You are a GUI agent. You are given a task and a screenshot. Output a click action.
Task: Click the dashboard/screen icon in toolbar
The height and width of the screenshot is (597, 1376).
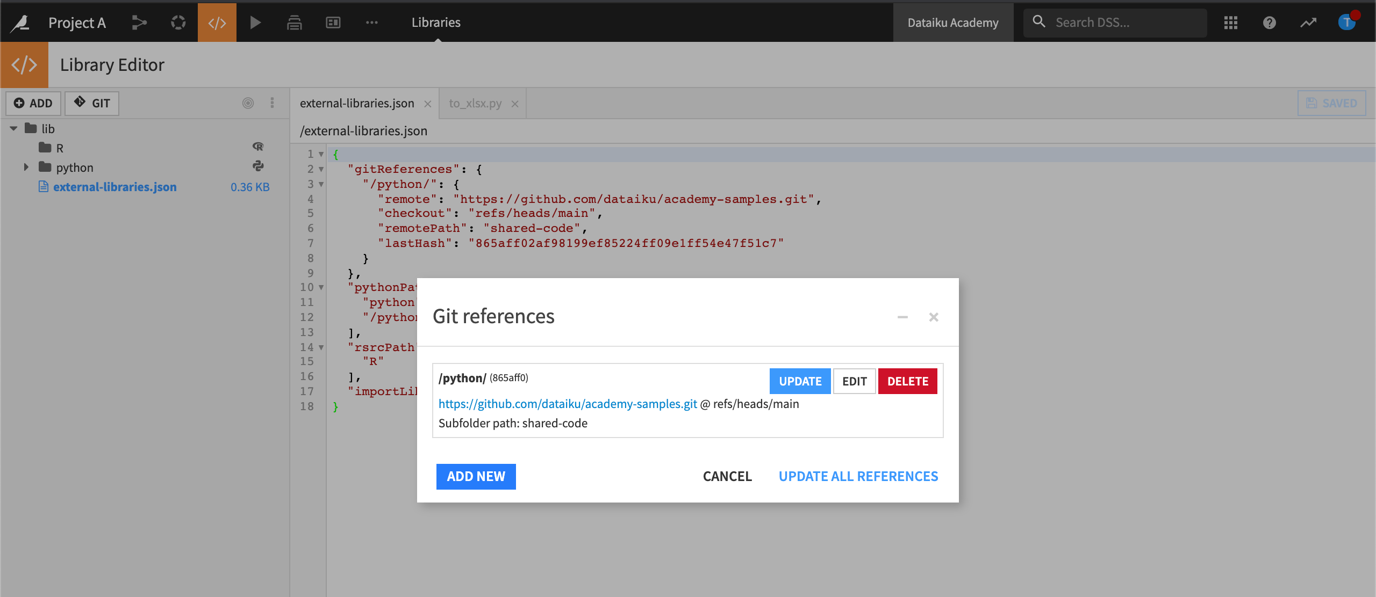(333, 22)
